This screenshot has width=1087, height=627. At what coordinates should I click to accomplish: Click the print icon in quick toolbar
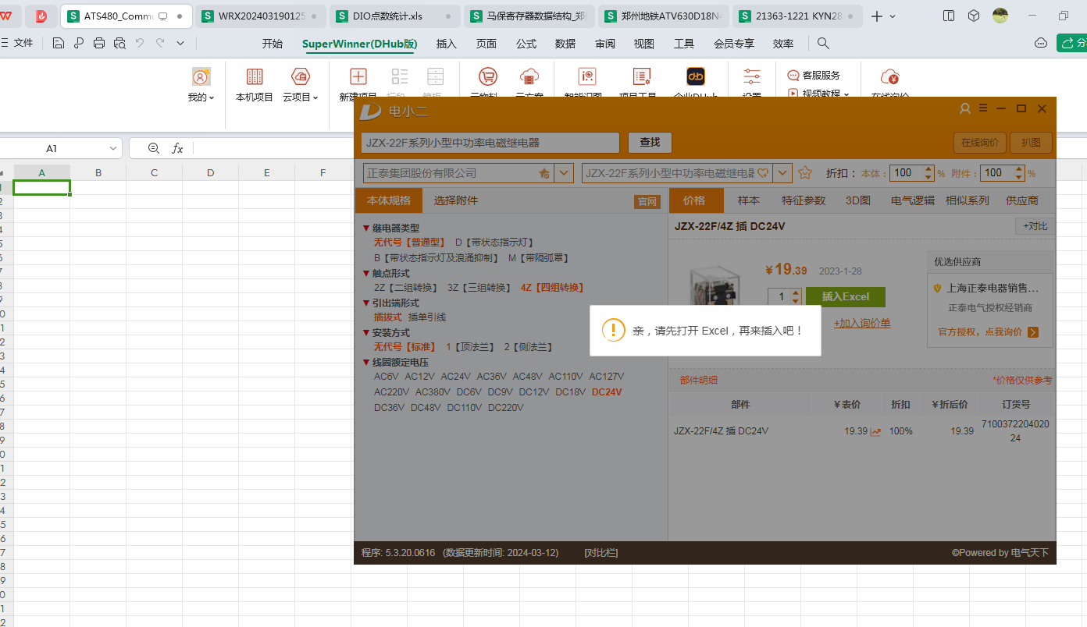(99, 44)
